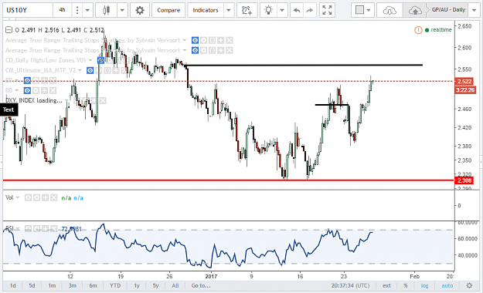Click the Go to... date button
The image size is (483, 293).
pyautogui.click(x=201, y=285)
